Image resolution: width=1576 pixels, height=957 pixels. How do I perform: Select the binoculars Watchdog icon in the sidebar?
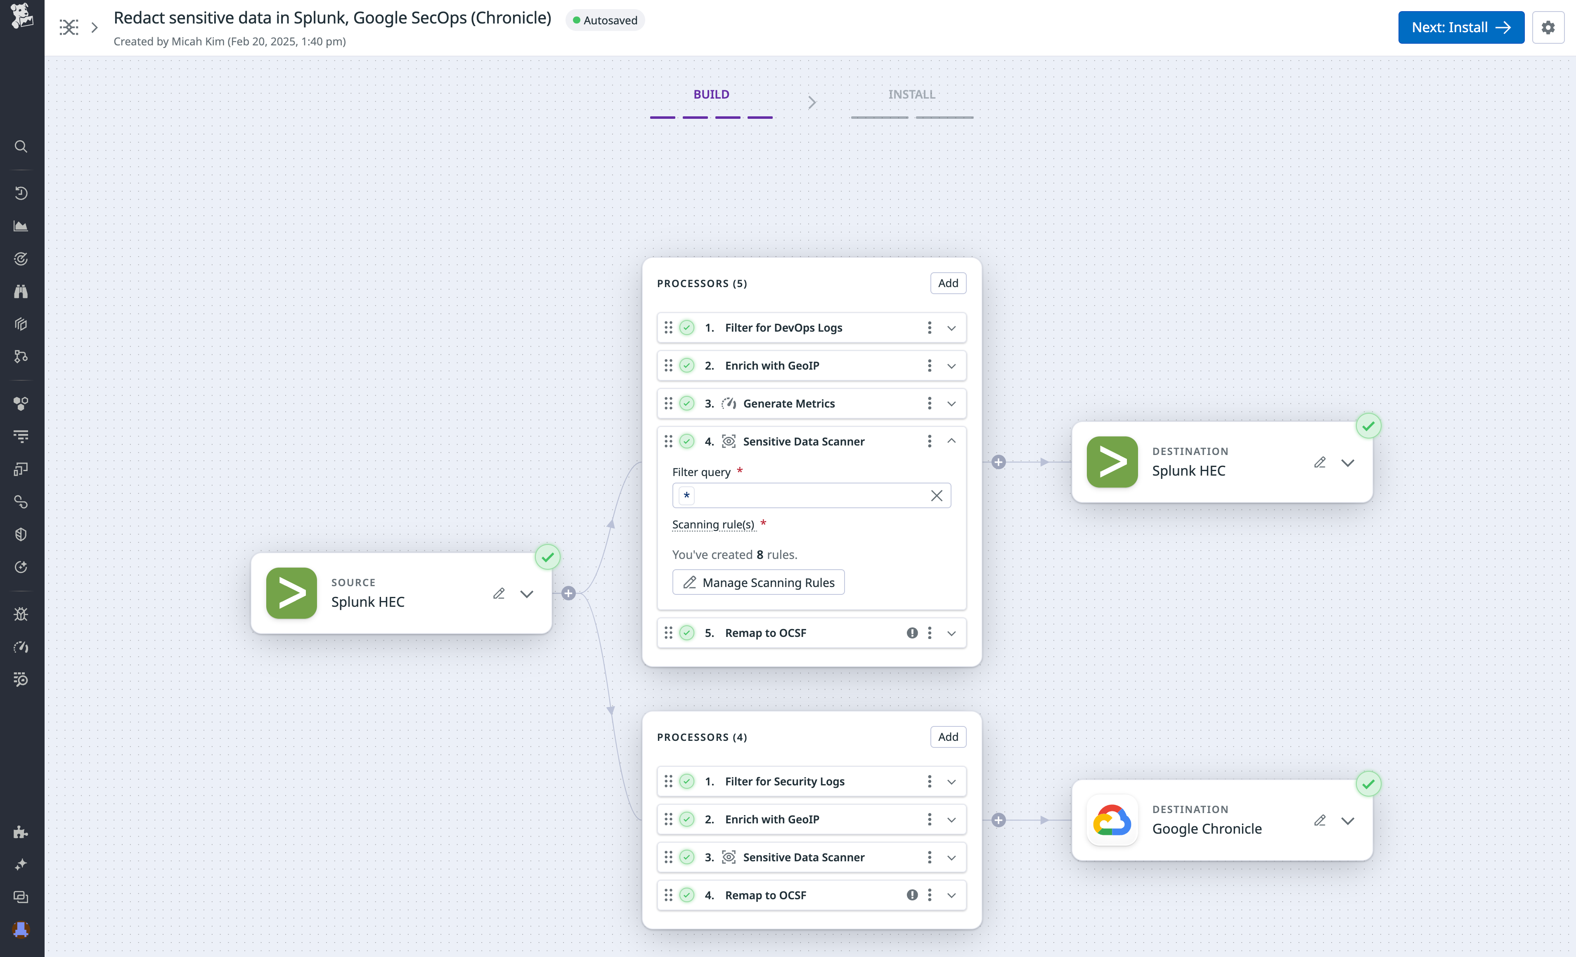[x=21, y=291]
